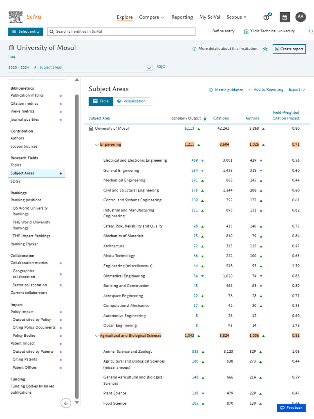This screenshot has width=314, height=419.
Task: Click the down arrow of sidebar scrollbar
Action: coord(77,403)
